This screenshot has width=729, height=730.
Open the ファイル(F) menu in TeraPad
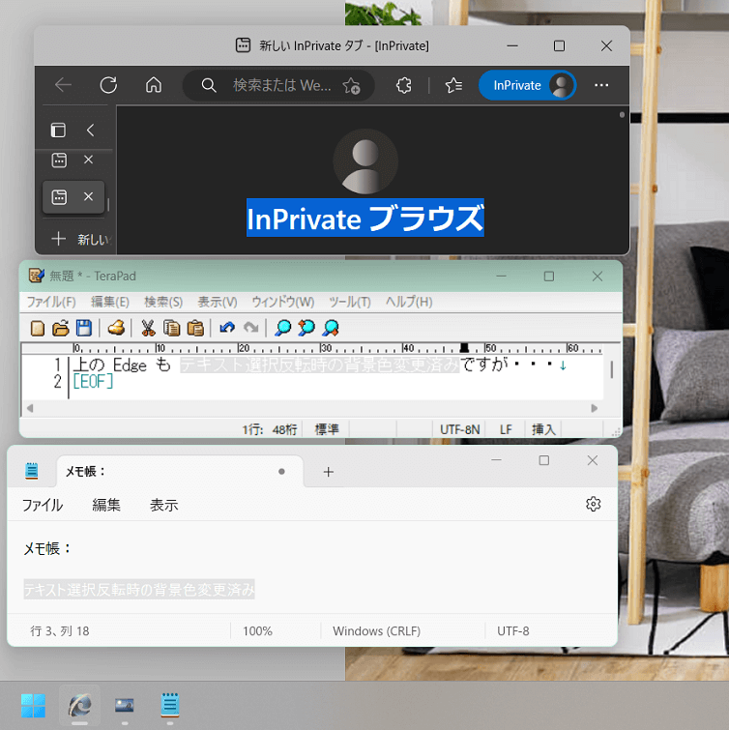point(51,302)
